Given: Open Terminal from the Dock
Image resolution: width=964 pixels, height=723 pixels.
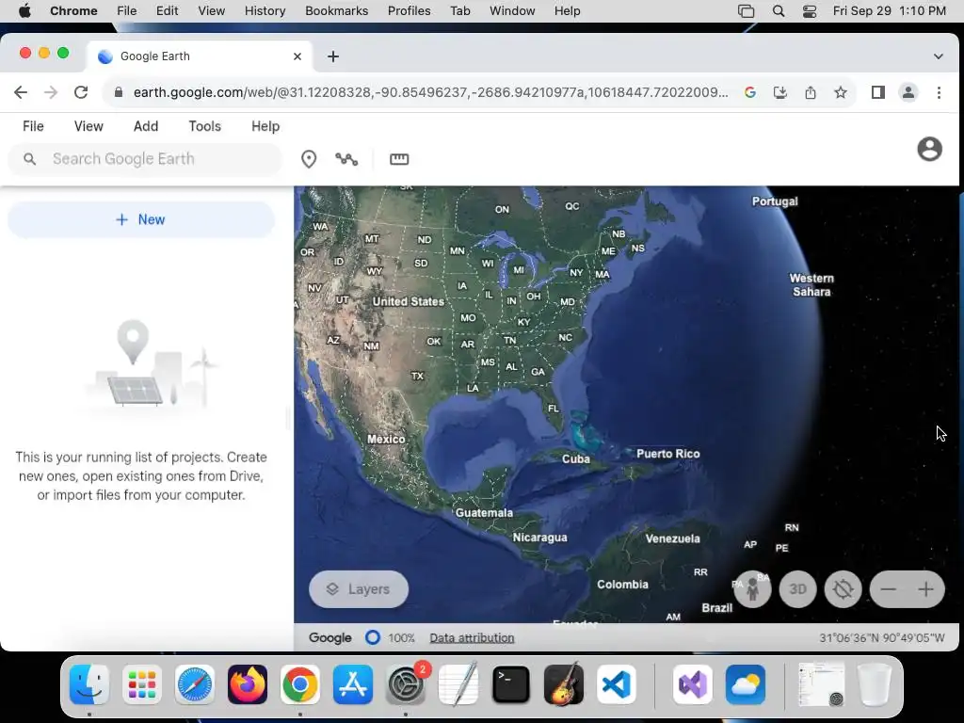Looking at the screenshot, I should (511, 684).
